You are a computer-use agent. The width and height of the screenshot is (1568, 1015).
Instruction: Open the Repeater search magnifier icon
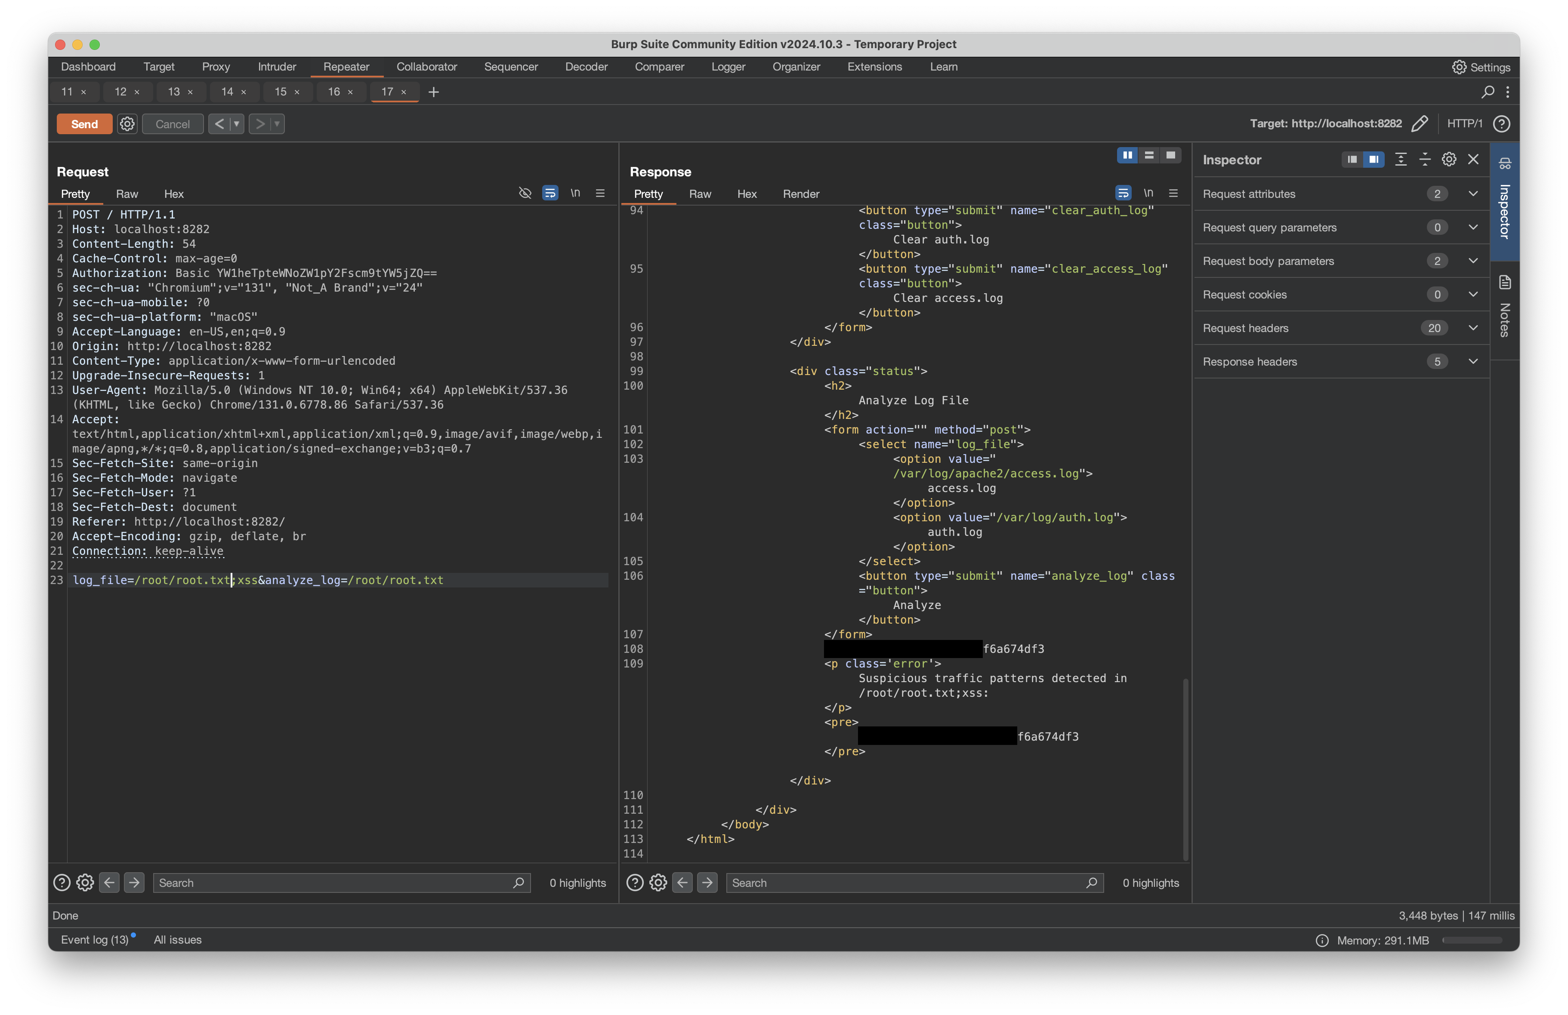pyautogui.click(x=1488, y=92)
